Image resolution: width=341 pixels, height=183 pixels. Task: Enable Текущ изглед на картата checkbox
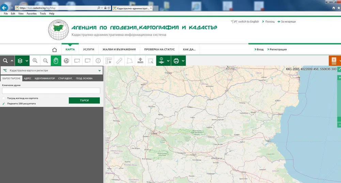3,98
